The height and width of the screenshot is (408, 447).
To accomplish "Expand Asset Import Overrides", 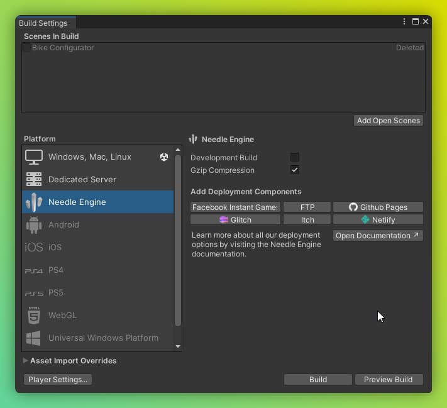I will (x=25, y=361).
